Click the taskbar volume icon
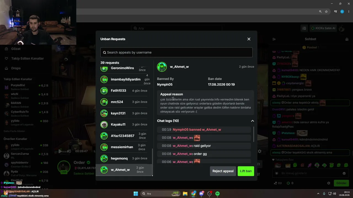Screen dimensions: 353x198 [335, 194]
